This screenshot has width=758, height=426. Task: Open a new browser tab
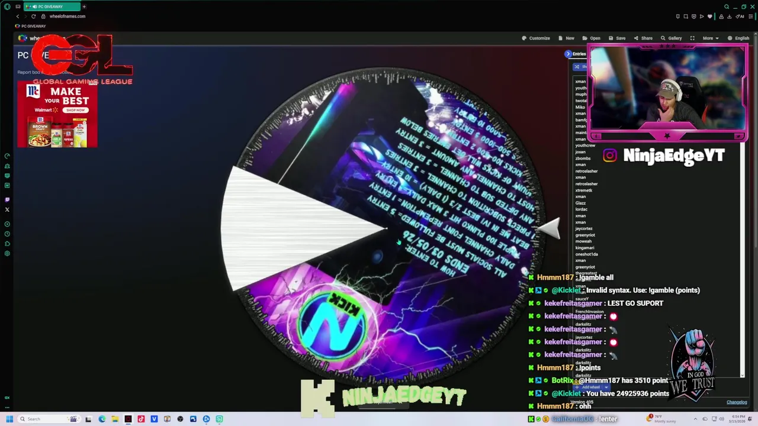(84, 7)
